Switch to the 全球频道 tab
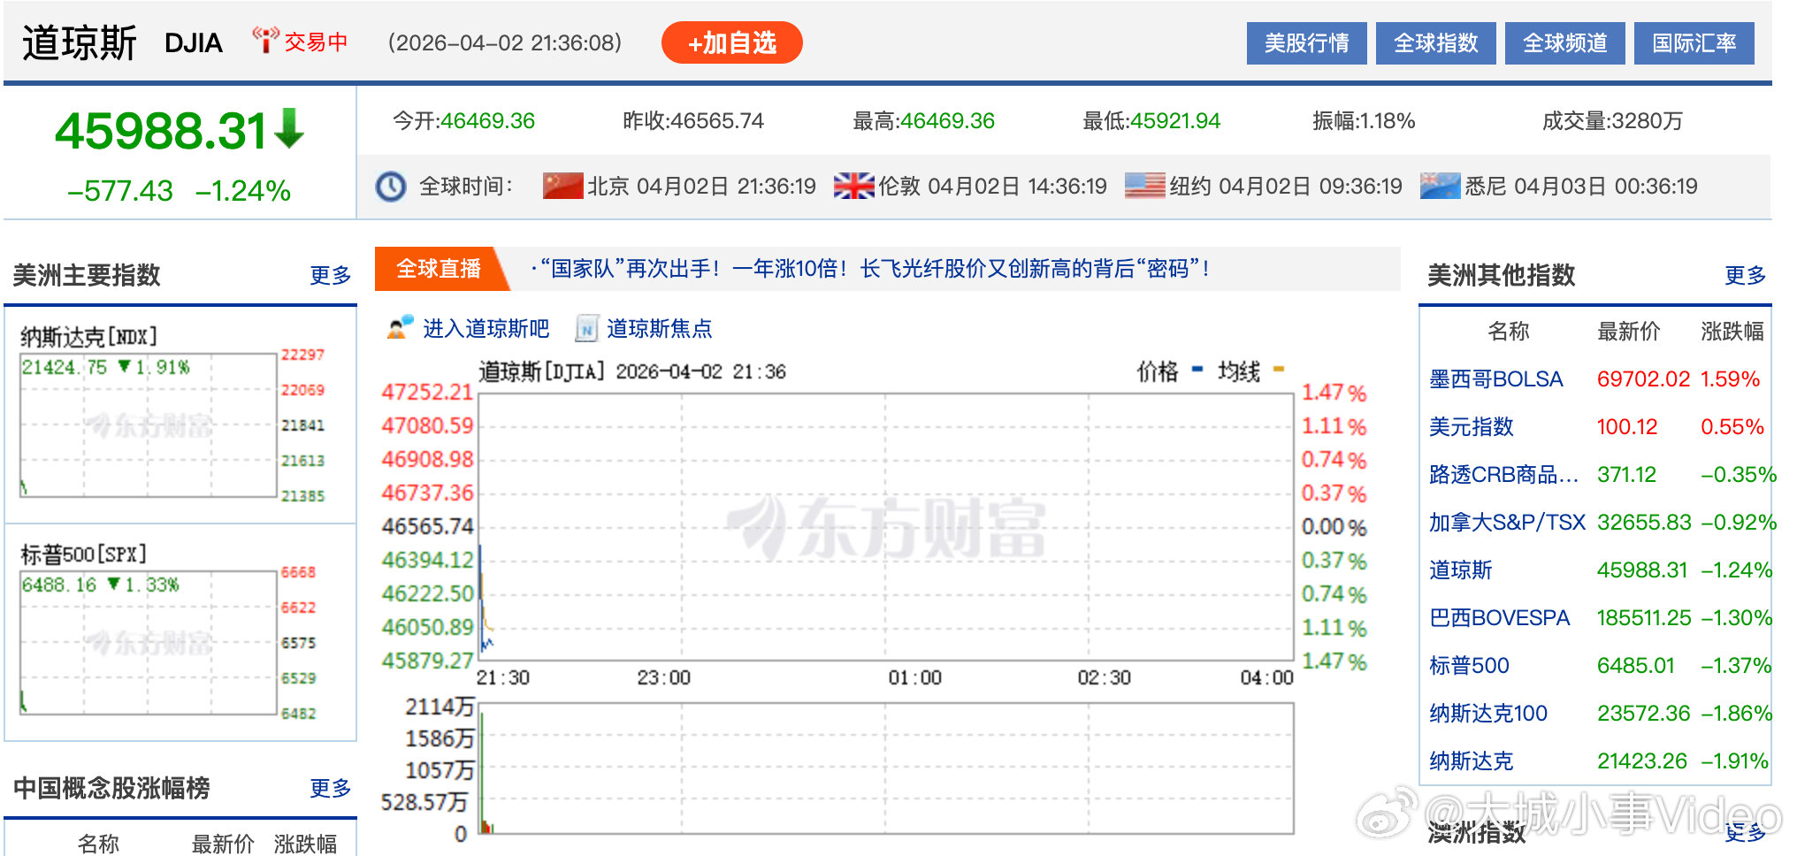 click(x=1564, y=43)
